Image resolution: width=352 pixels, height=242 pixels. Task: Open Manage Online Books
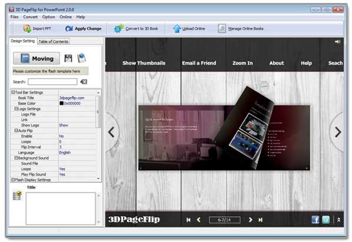click(x=240, y=28)
